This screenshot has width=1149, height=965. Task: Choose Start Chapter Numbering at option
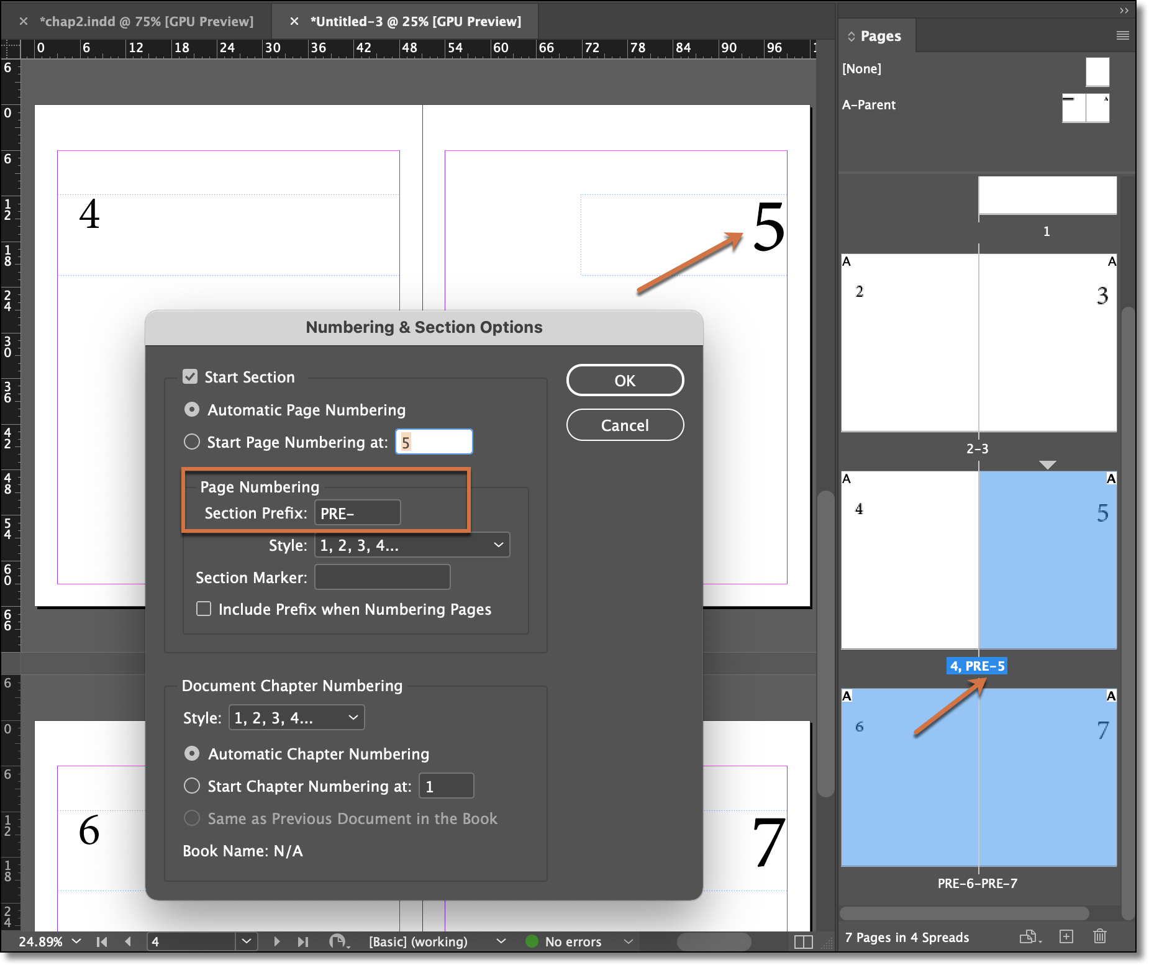191,786
